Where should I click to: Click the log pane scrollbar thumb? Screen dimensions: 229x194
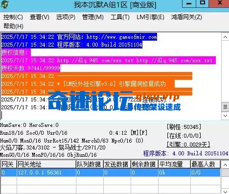(x=225, y=107)
